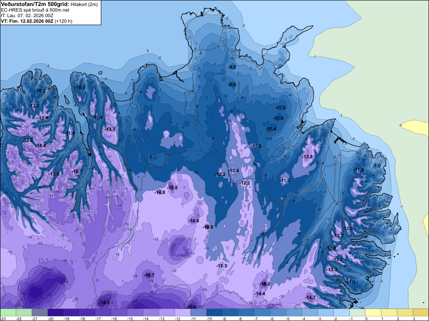Click the legend swatch labeled -14
Viewport: 429px width, 321px height.
click(151, 312)
